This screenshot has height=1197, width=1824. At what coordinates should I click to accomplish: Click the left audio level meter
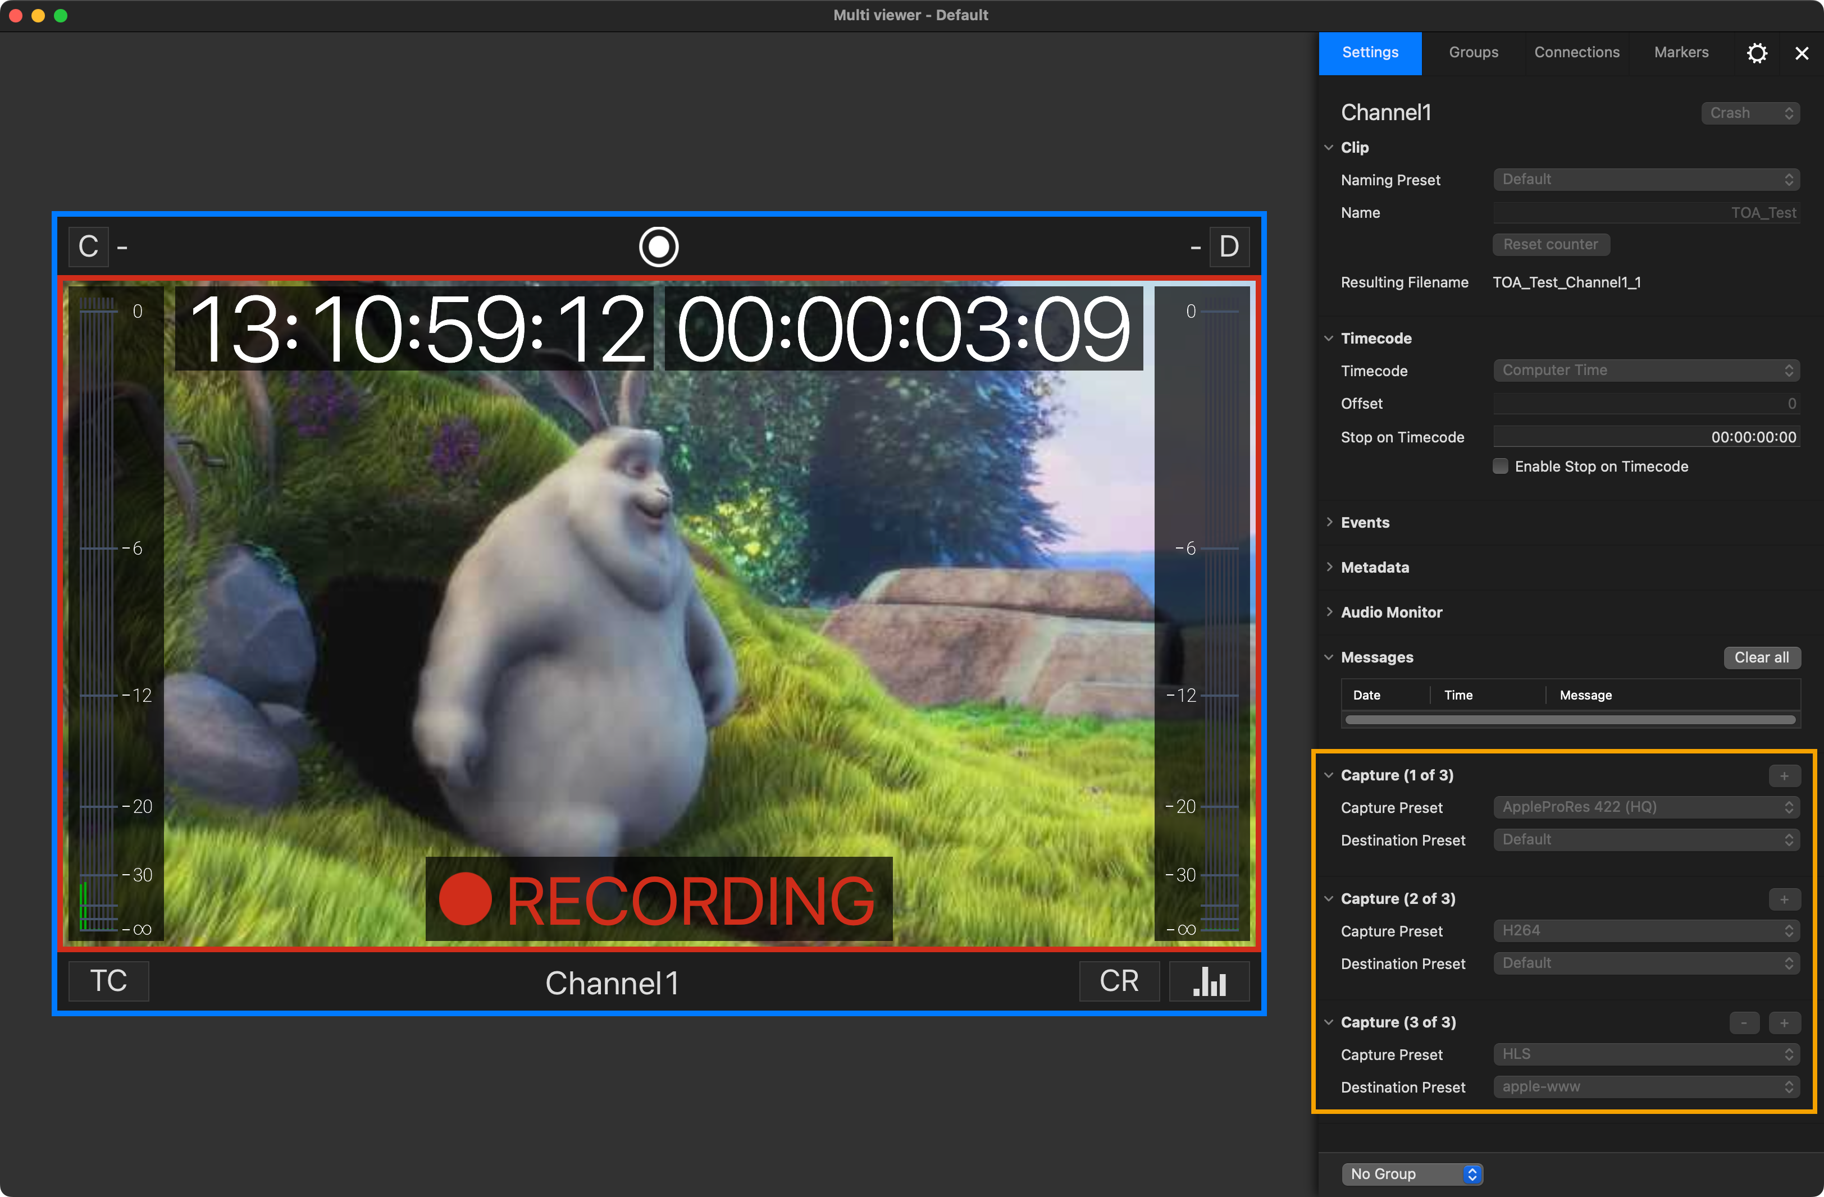point(115,613)
